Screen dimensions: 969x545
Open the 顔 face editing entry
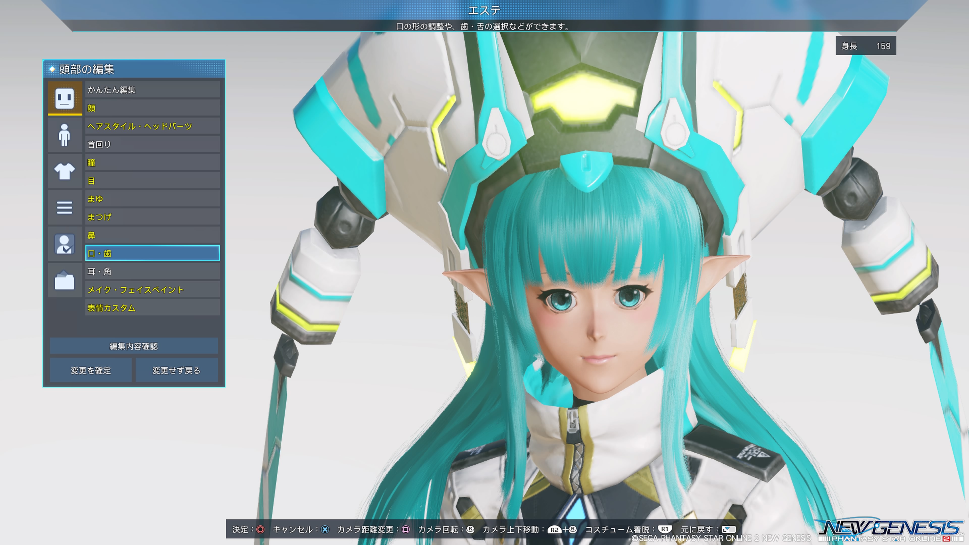pos(152,108)
